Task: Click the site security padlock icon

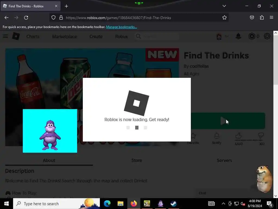Action: point(61,18)
